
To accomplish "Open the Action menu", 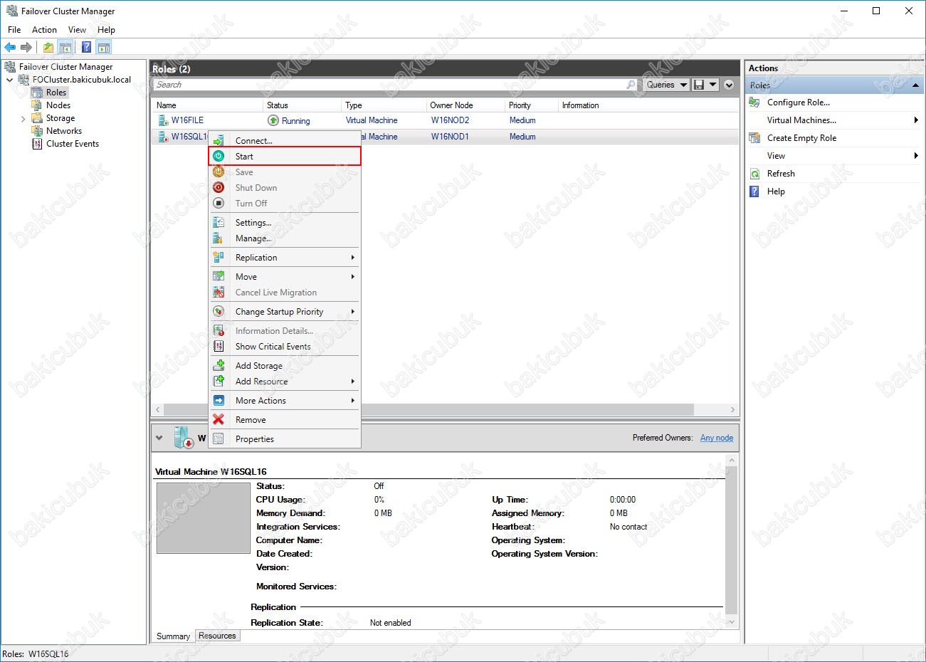I will click(x=44, y=30).
